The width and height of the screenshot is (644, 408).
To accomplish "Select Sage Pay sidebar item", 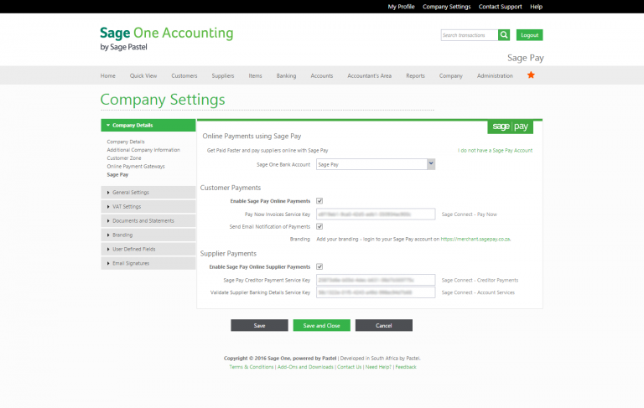I will pos(117,174).
